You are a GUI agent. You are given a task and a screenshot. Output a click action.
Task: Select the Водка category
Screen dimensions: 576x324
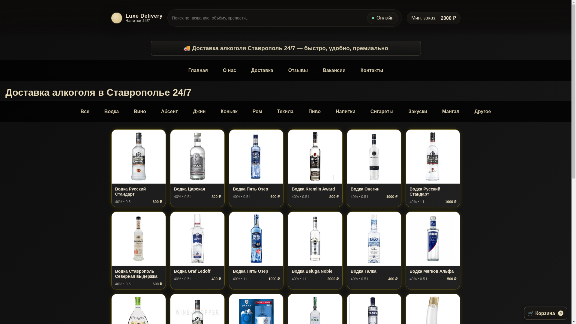point(112,112)
